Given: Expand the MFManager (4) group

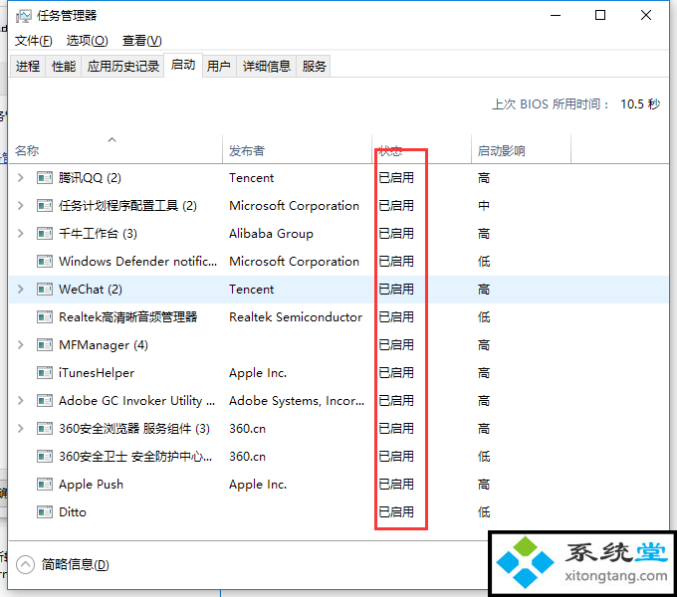Looking at the screenshot, I should [x=20, y=345].
